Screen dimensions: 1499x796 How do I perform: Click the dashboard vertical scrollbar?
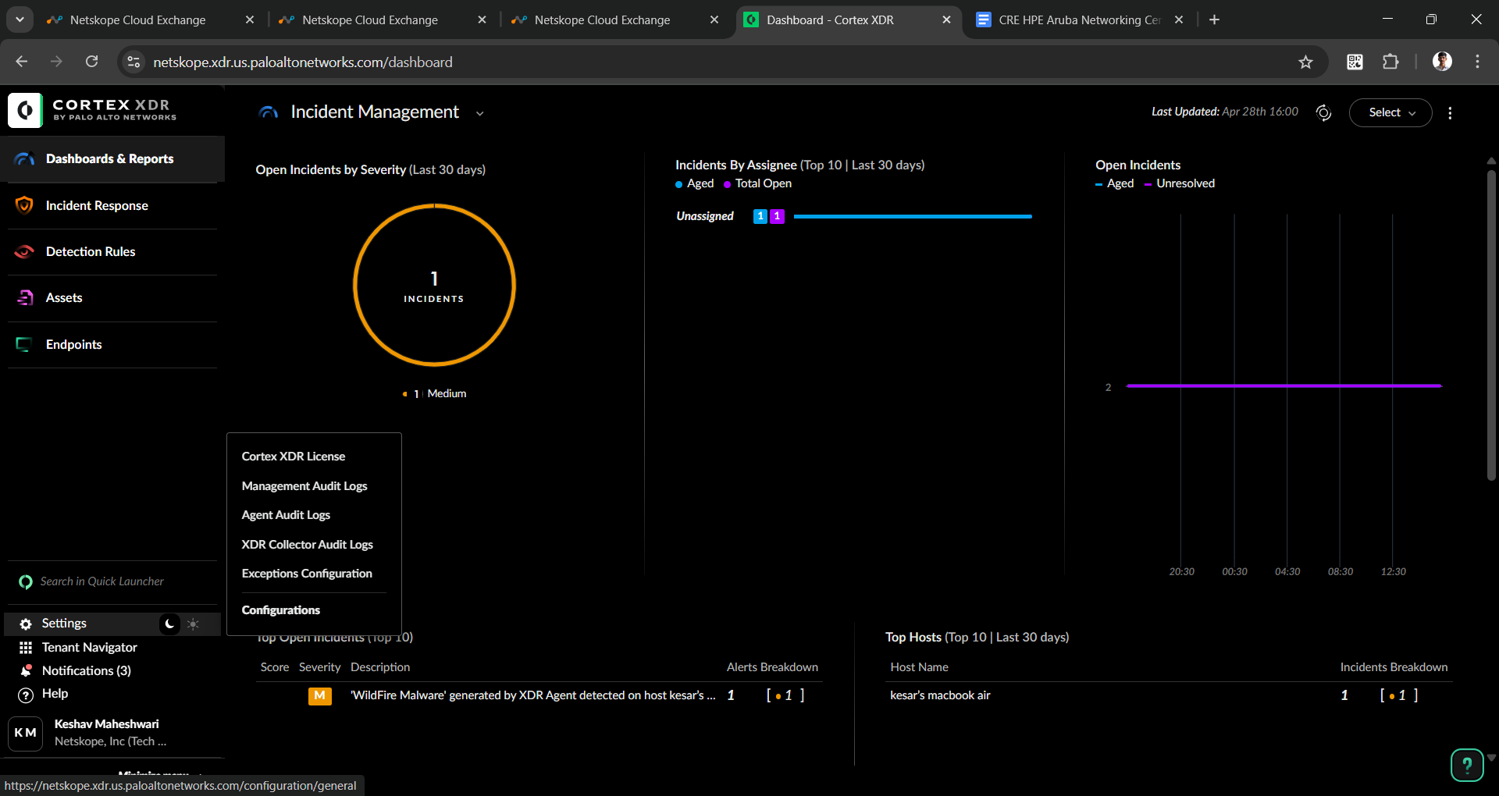click(1491, 324)
